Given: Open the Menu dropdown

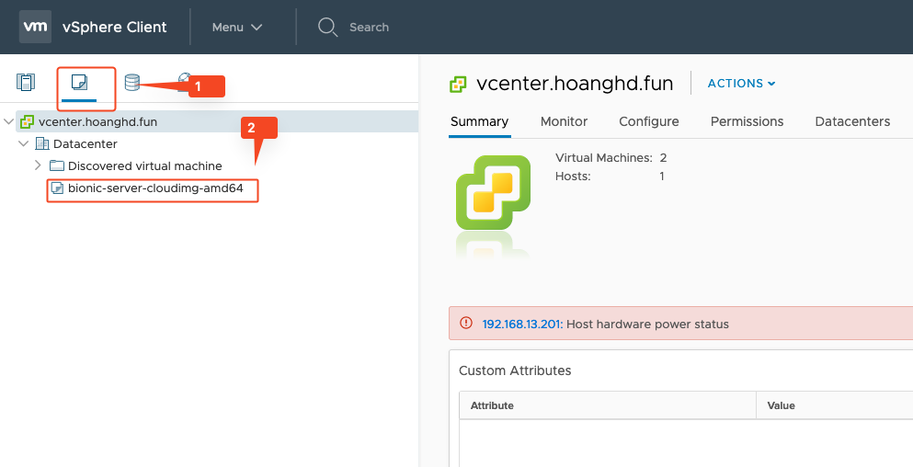Looking at the screenshot, I should click(x=237, y=27).
